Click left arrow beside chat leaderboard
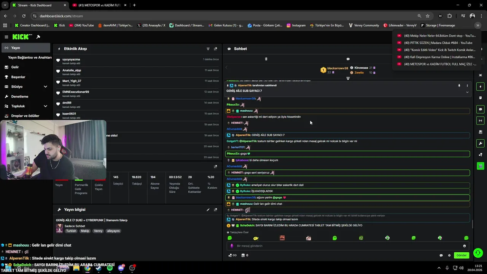 (226, 67)
